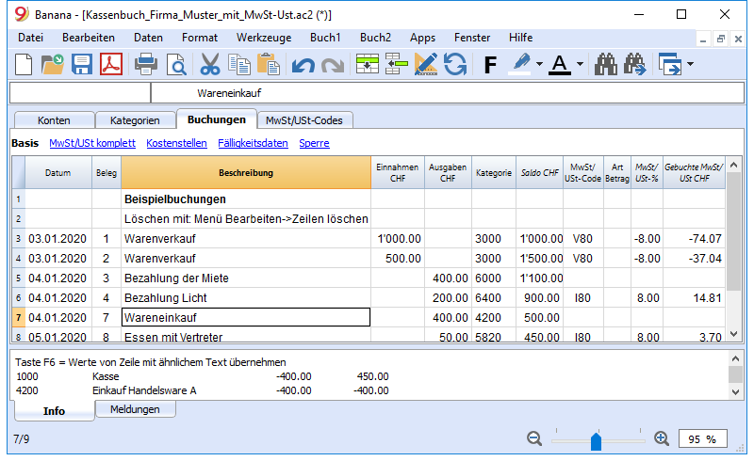
Task: Expand the text color dropdown arrow
Action: tap(580, 64)
